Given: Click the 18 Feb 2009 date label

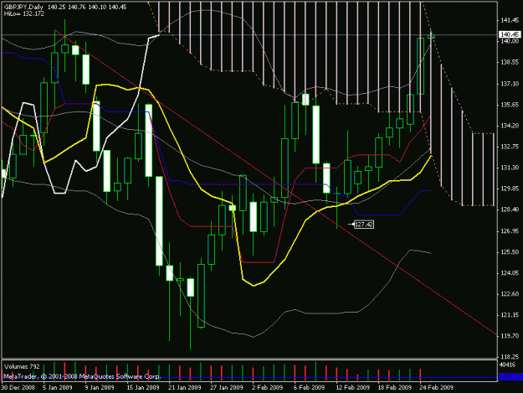Looking at the screenshot, I should click(x=395, y=387).
